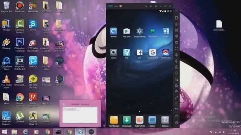Click the location target icon in Nox sidebar
The width and height of the screenshot is (241, 135).
tap(177, 36)
